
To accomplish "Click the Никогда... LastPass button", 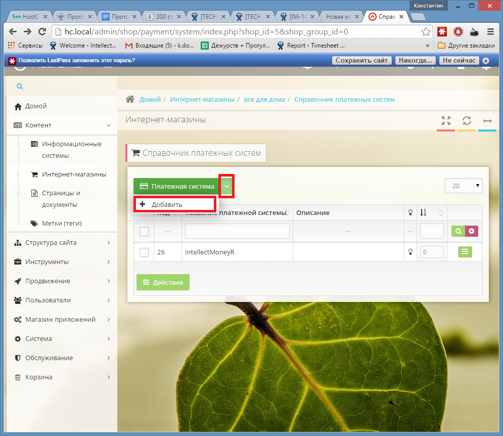I will click(x=416, y=60).
